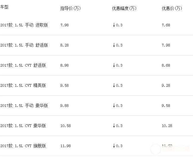Click the 7.98 guide price for 进取版
Viewport: 193px width, 159px height.
[64, 25]
